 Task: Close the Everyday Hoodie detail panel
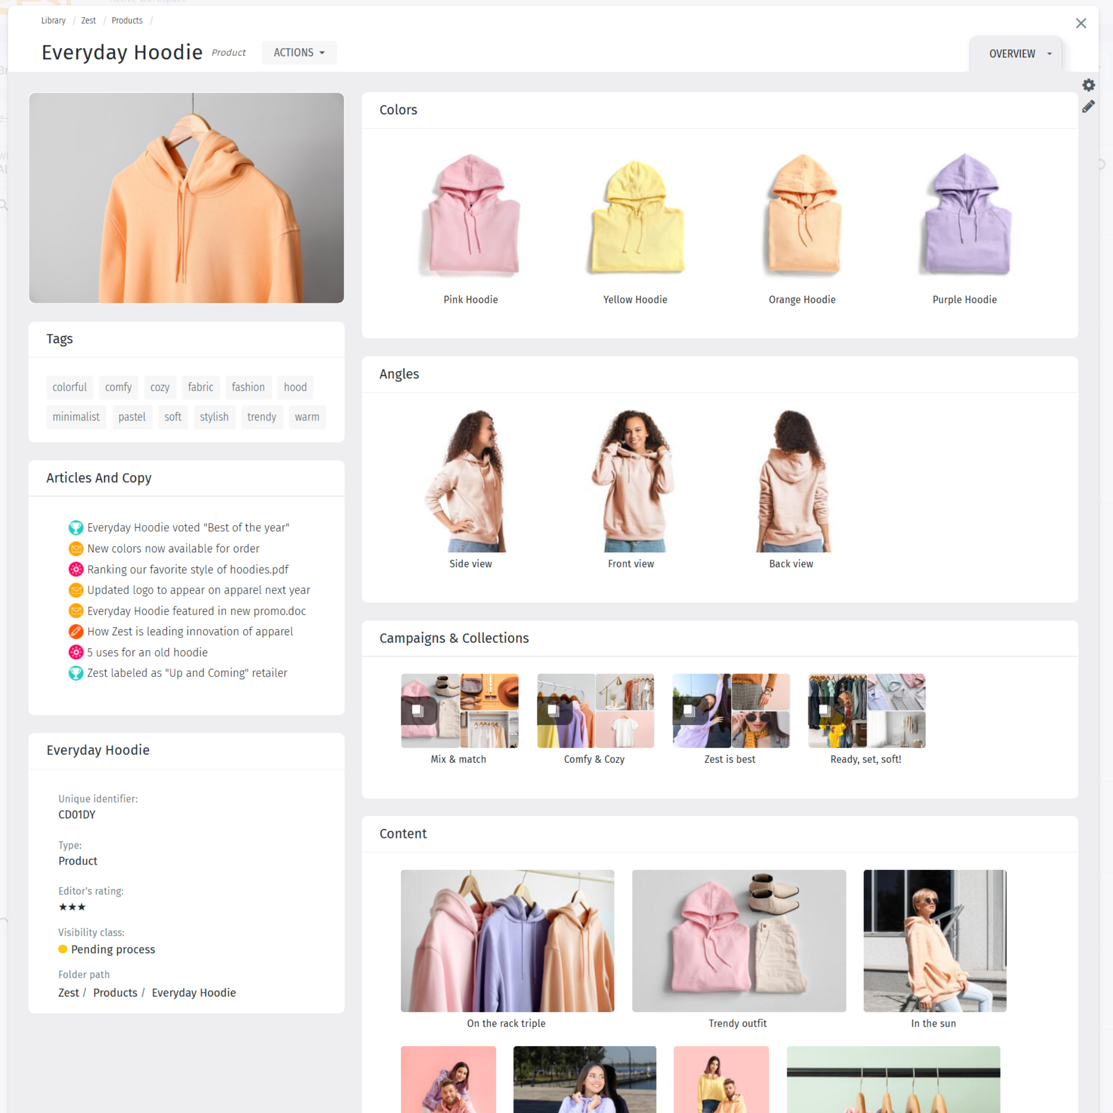click(x=1081, y=23)
